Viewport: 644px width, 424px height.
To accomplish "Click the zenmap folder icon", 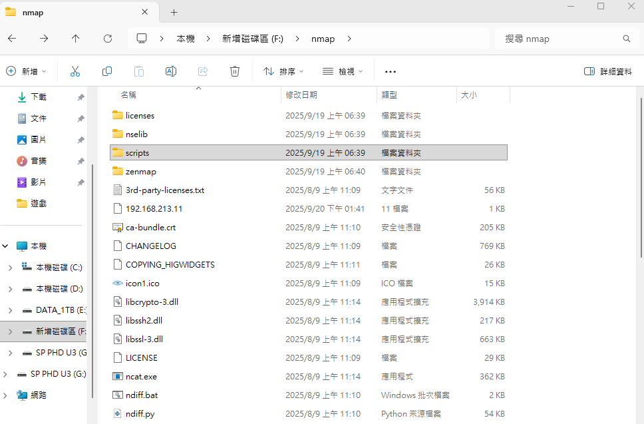I will click(118, 171).
